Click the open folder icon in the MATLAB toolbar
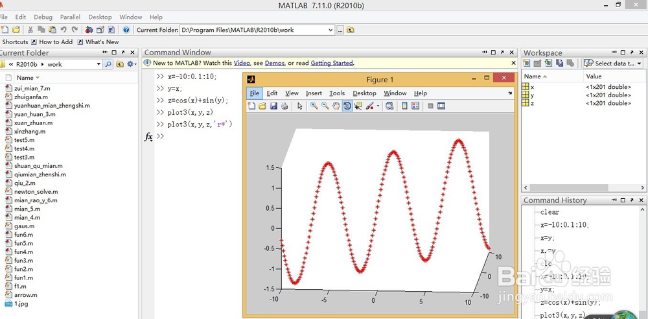 pos(16,29)
